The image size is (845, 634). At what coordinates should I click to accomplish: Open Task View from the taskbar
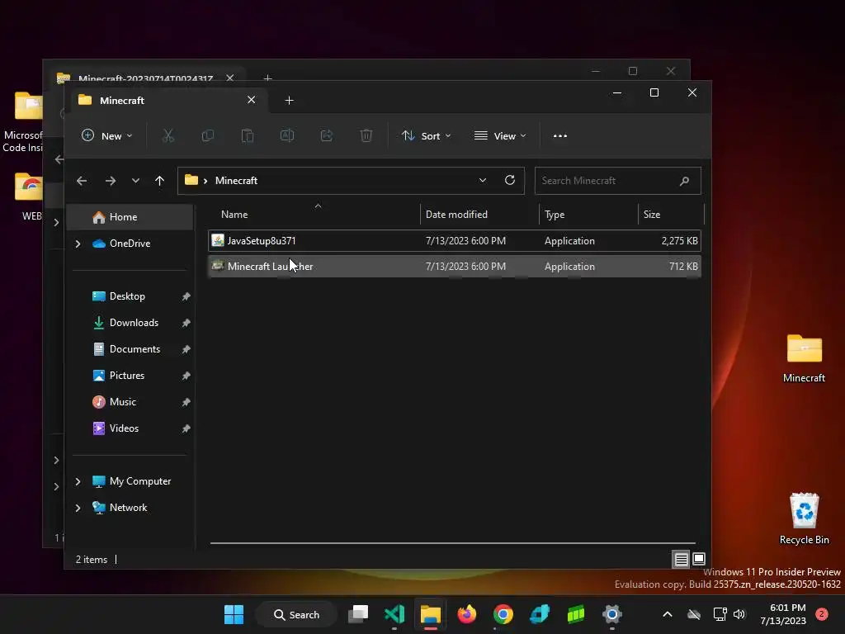coord(358,614)
